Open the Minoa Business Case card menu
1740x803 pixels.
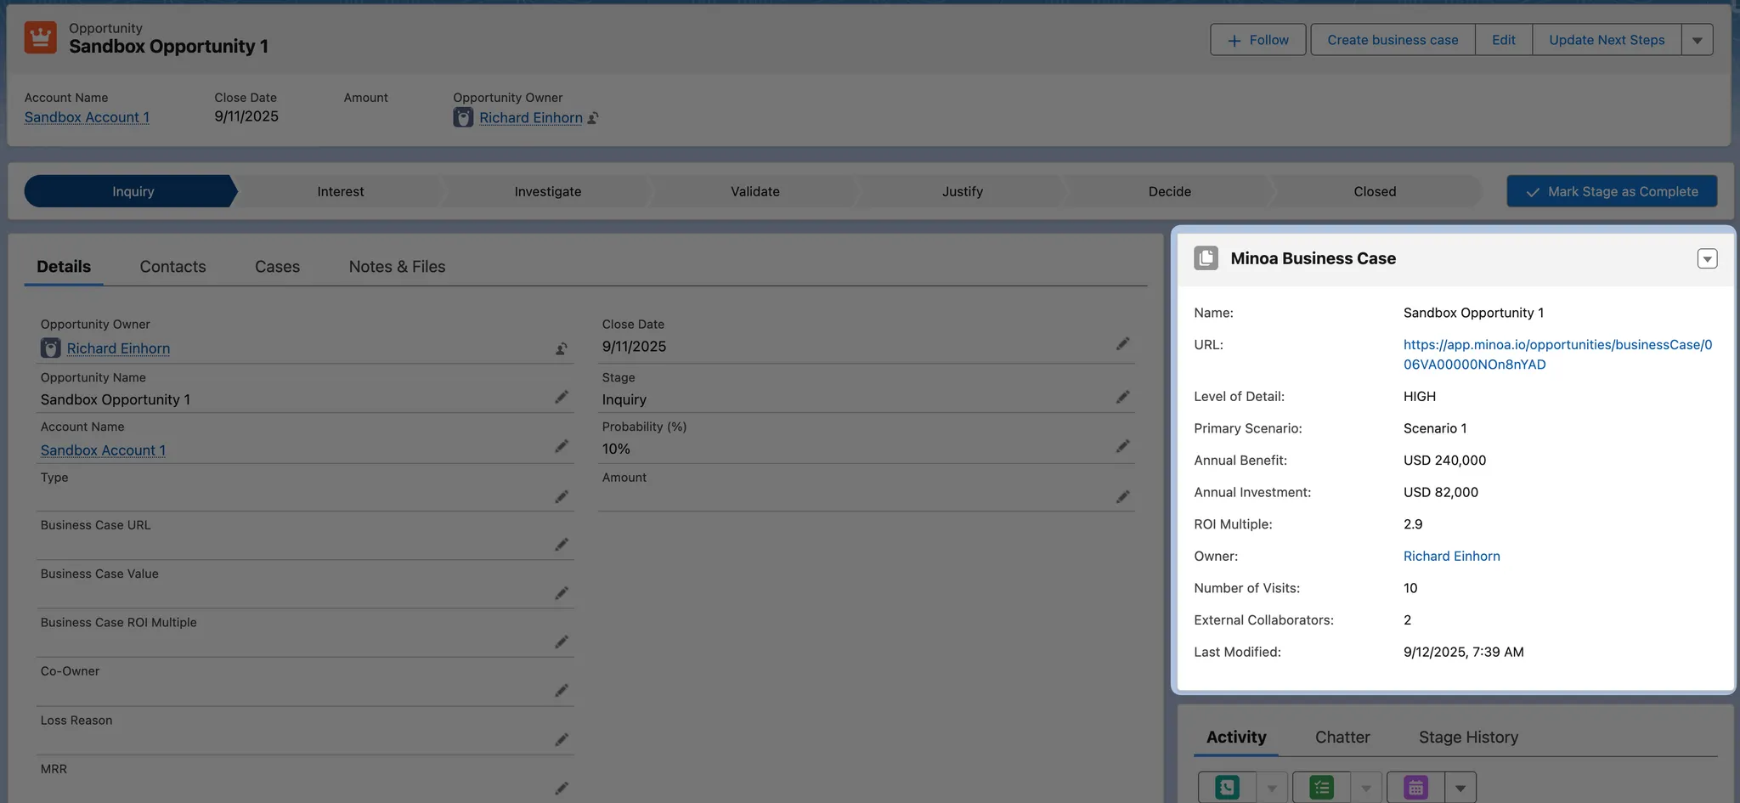pyautogui.click(x=1707, y=258)
